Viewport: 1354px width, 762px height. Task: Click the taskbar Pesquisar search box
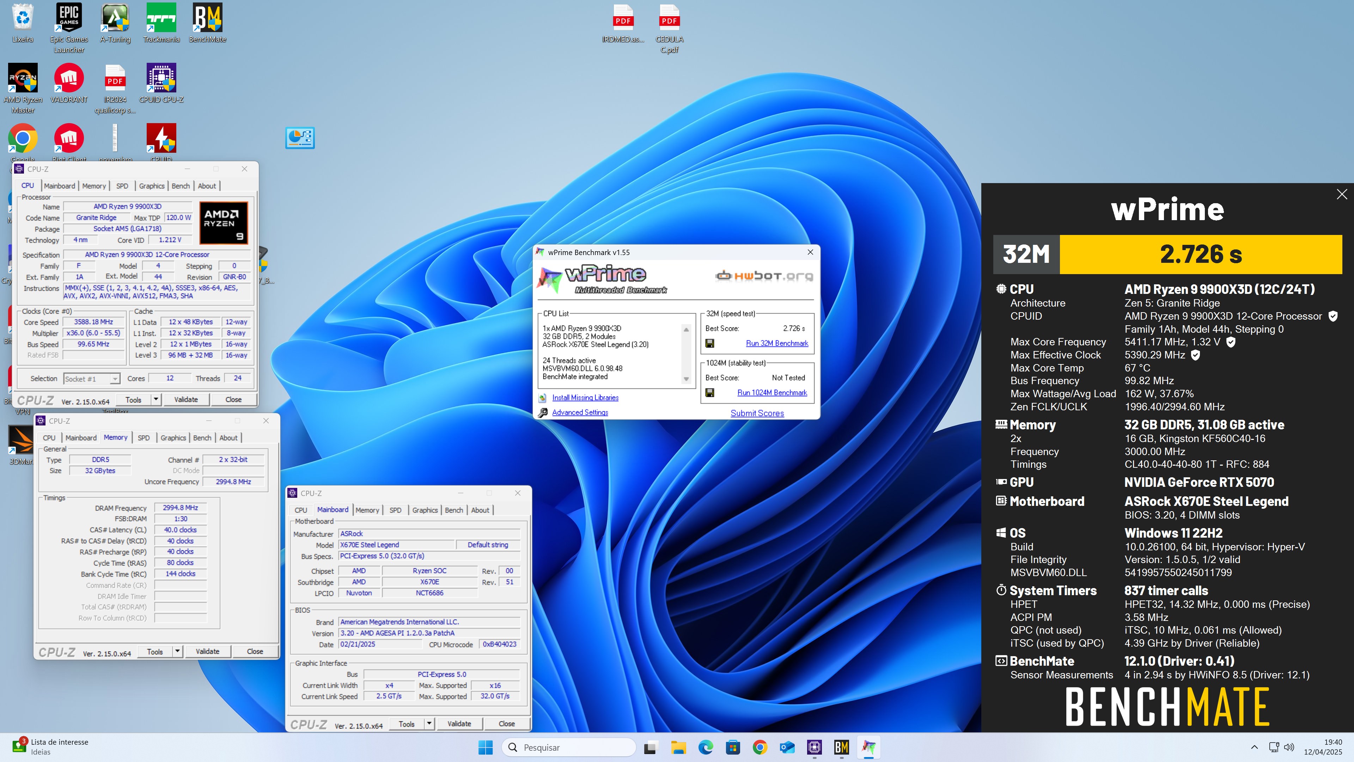(569, 747)
